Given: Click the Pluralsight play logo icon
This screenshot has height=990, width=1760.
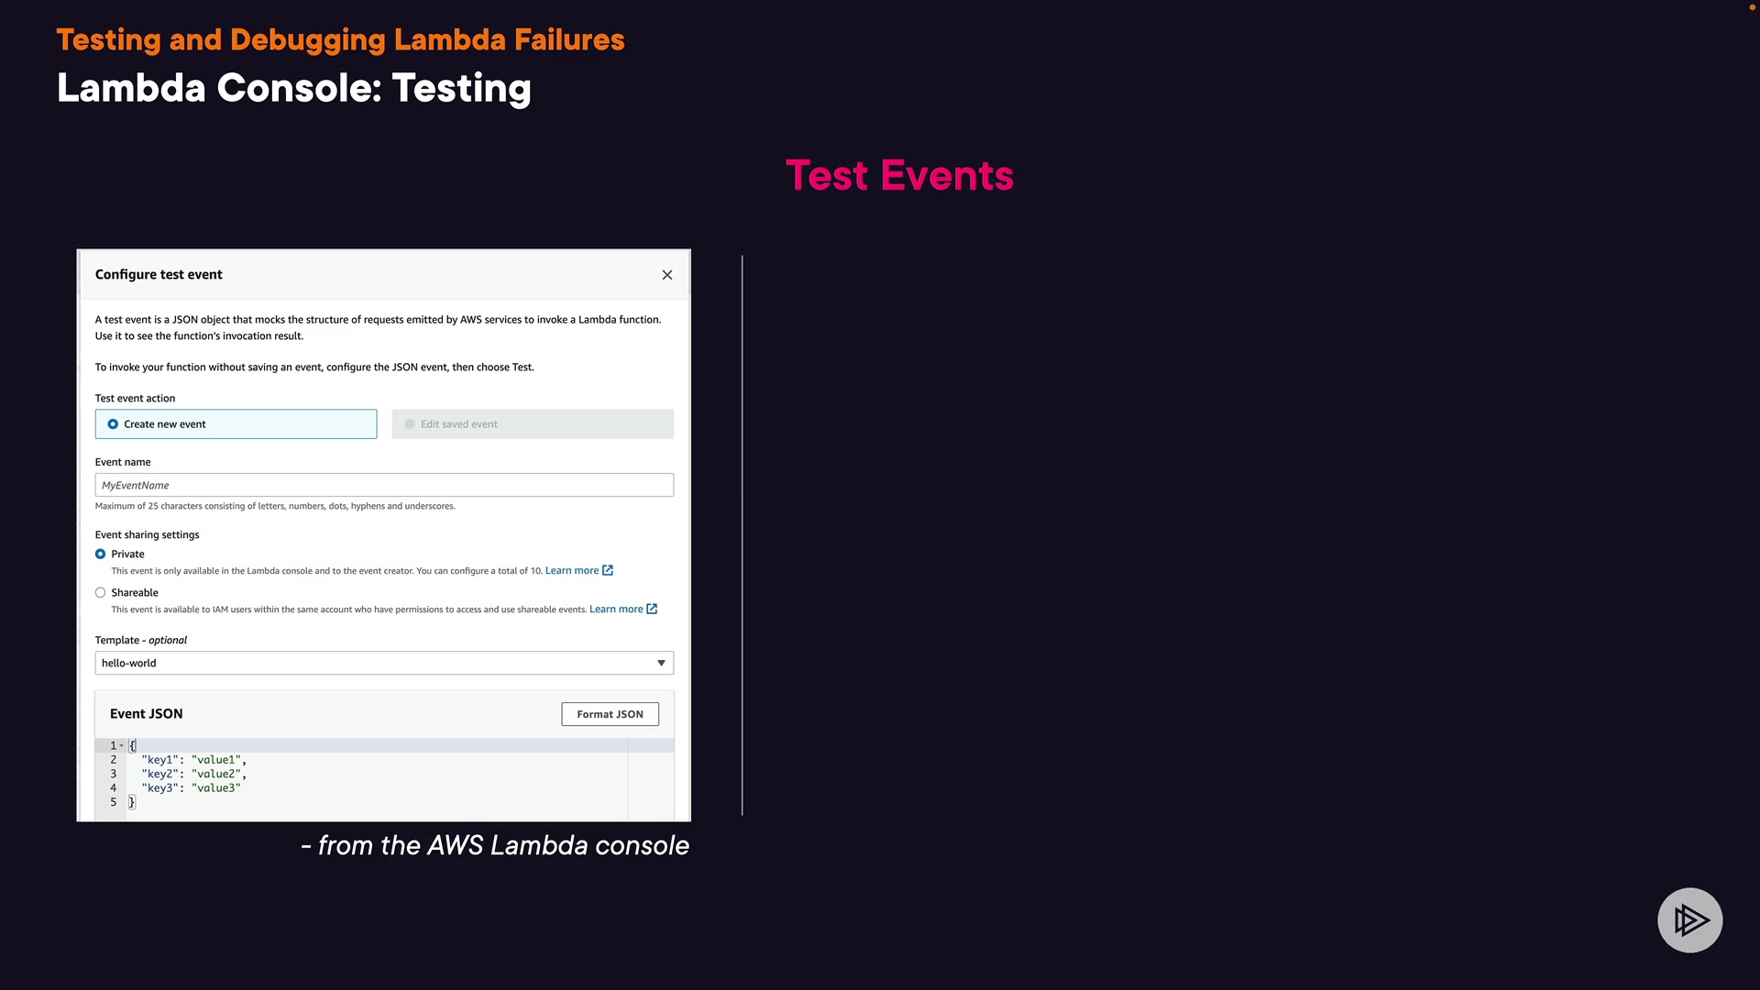Looking at the screenshot, I should (1689, 920).
